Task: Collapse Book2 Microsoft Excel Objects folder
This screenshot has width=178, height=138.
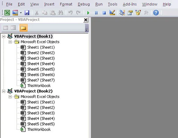Action: click(10, 97)
